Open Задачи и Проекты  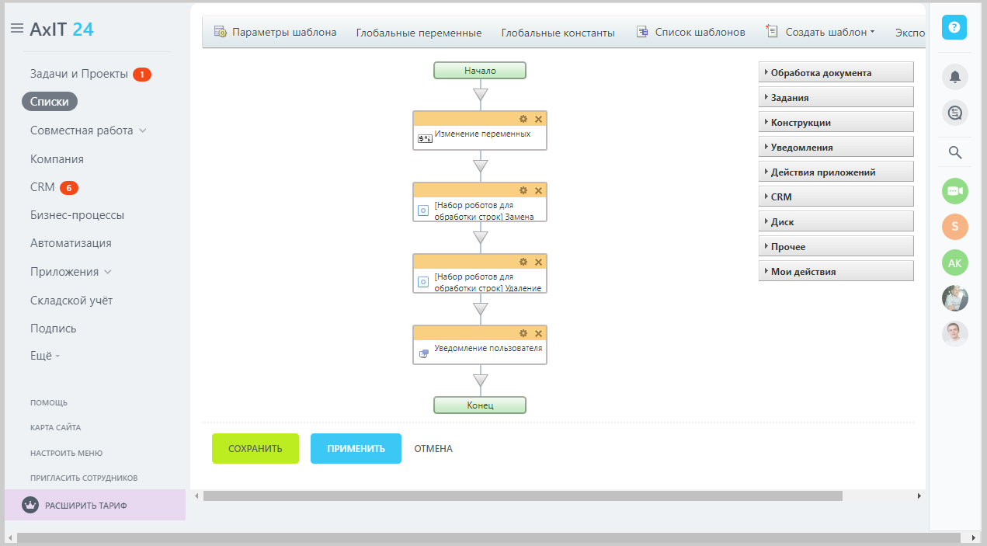(x=79, y=74)
